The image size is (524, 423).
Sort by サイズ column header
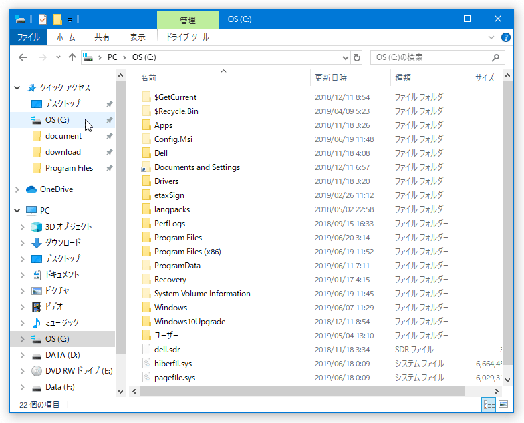point(485,77)
